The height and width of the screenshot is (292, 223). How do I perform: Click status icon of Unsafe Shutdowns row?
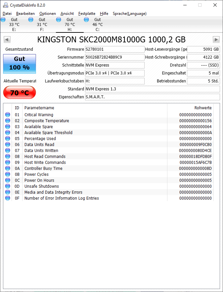(8, 186)
